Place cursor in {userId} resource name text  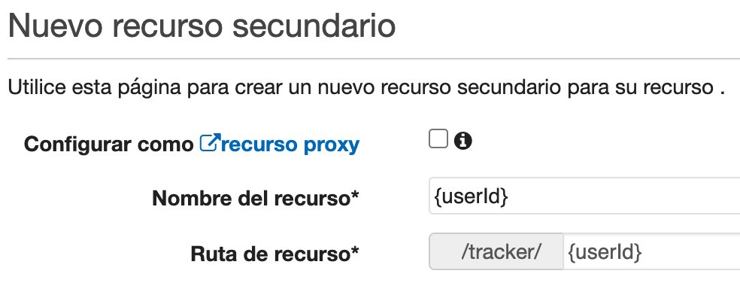[471, 197]
